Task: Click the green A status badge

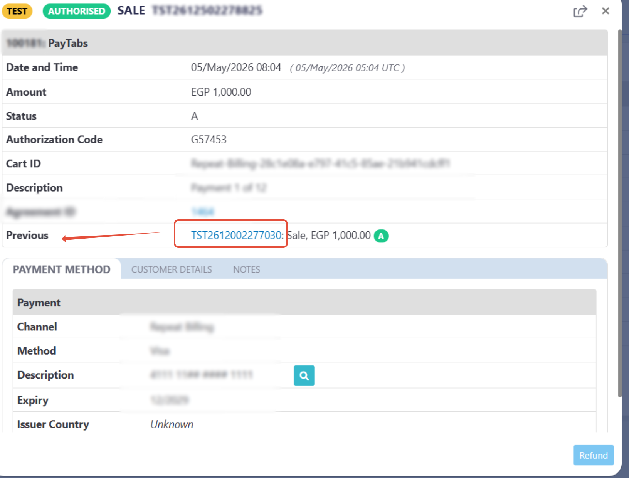Action: point(381,236)
